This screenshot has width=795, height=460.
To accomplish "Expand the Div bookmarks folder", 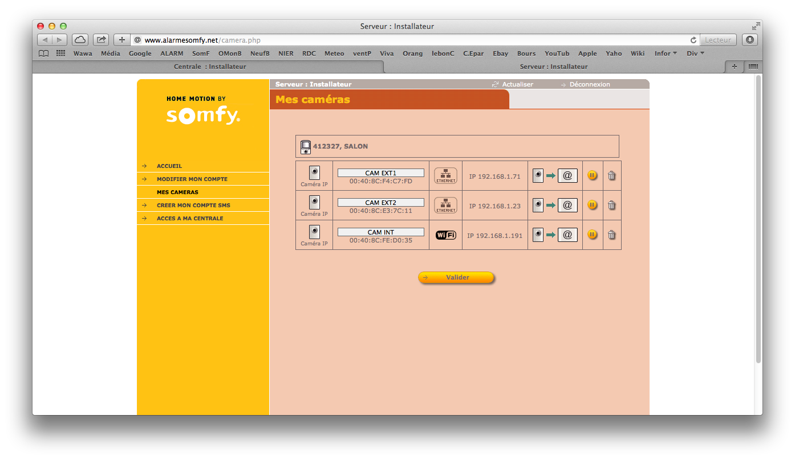I will pyautogui.click(x=695, y=54).
